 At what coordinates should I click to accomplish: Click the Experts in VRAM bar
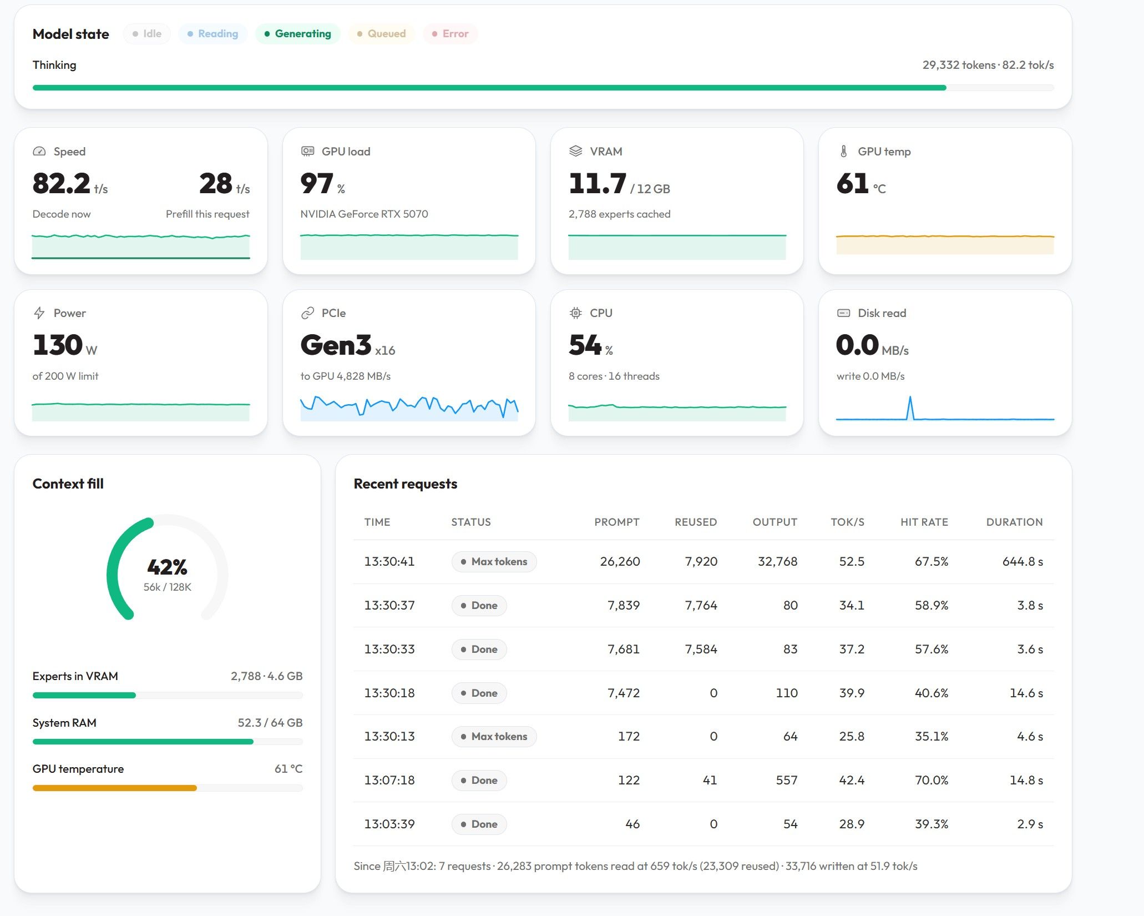(168, 695)
